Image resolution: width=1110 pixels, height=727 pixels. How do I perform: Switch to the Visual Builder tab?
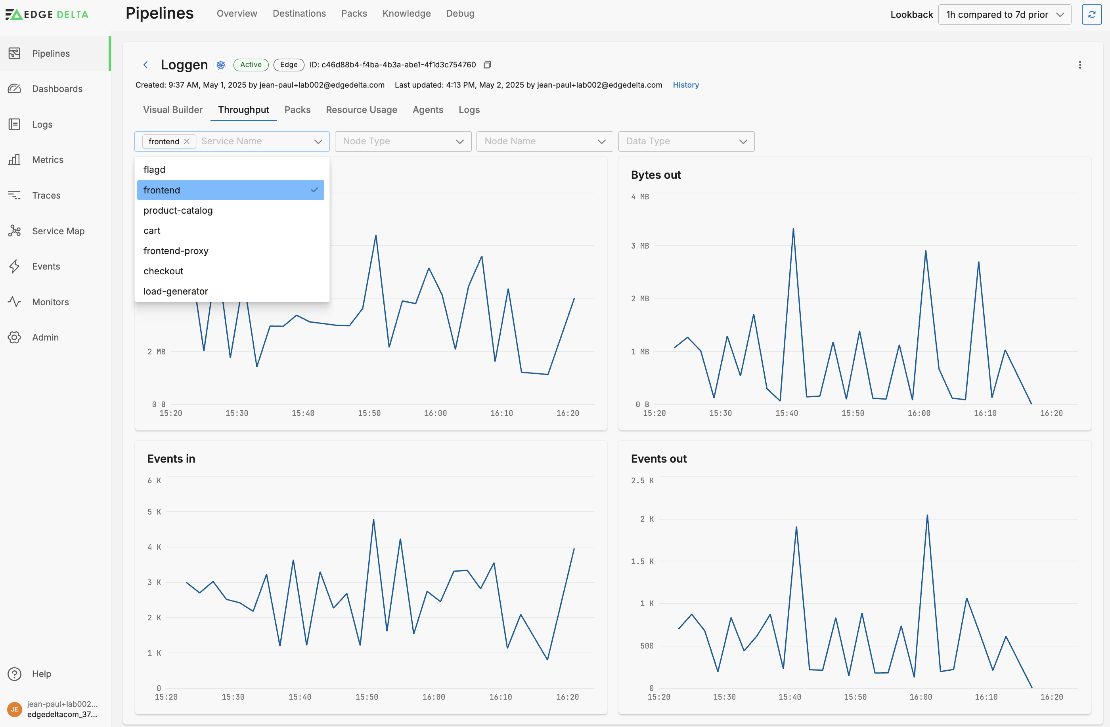pos(172,109)
